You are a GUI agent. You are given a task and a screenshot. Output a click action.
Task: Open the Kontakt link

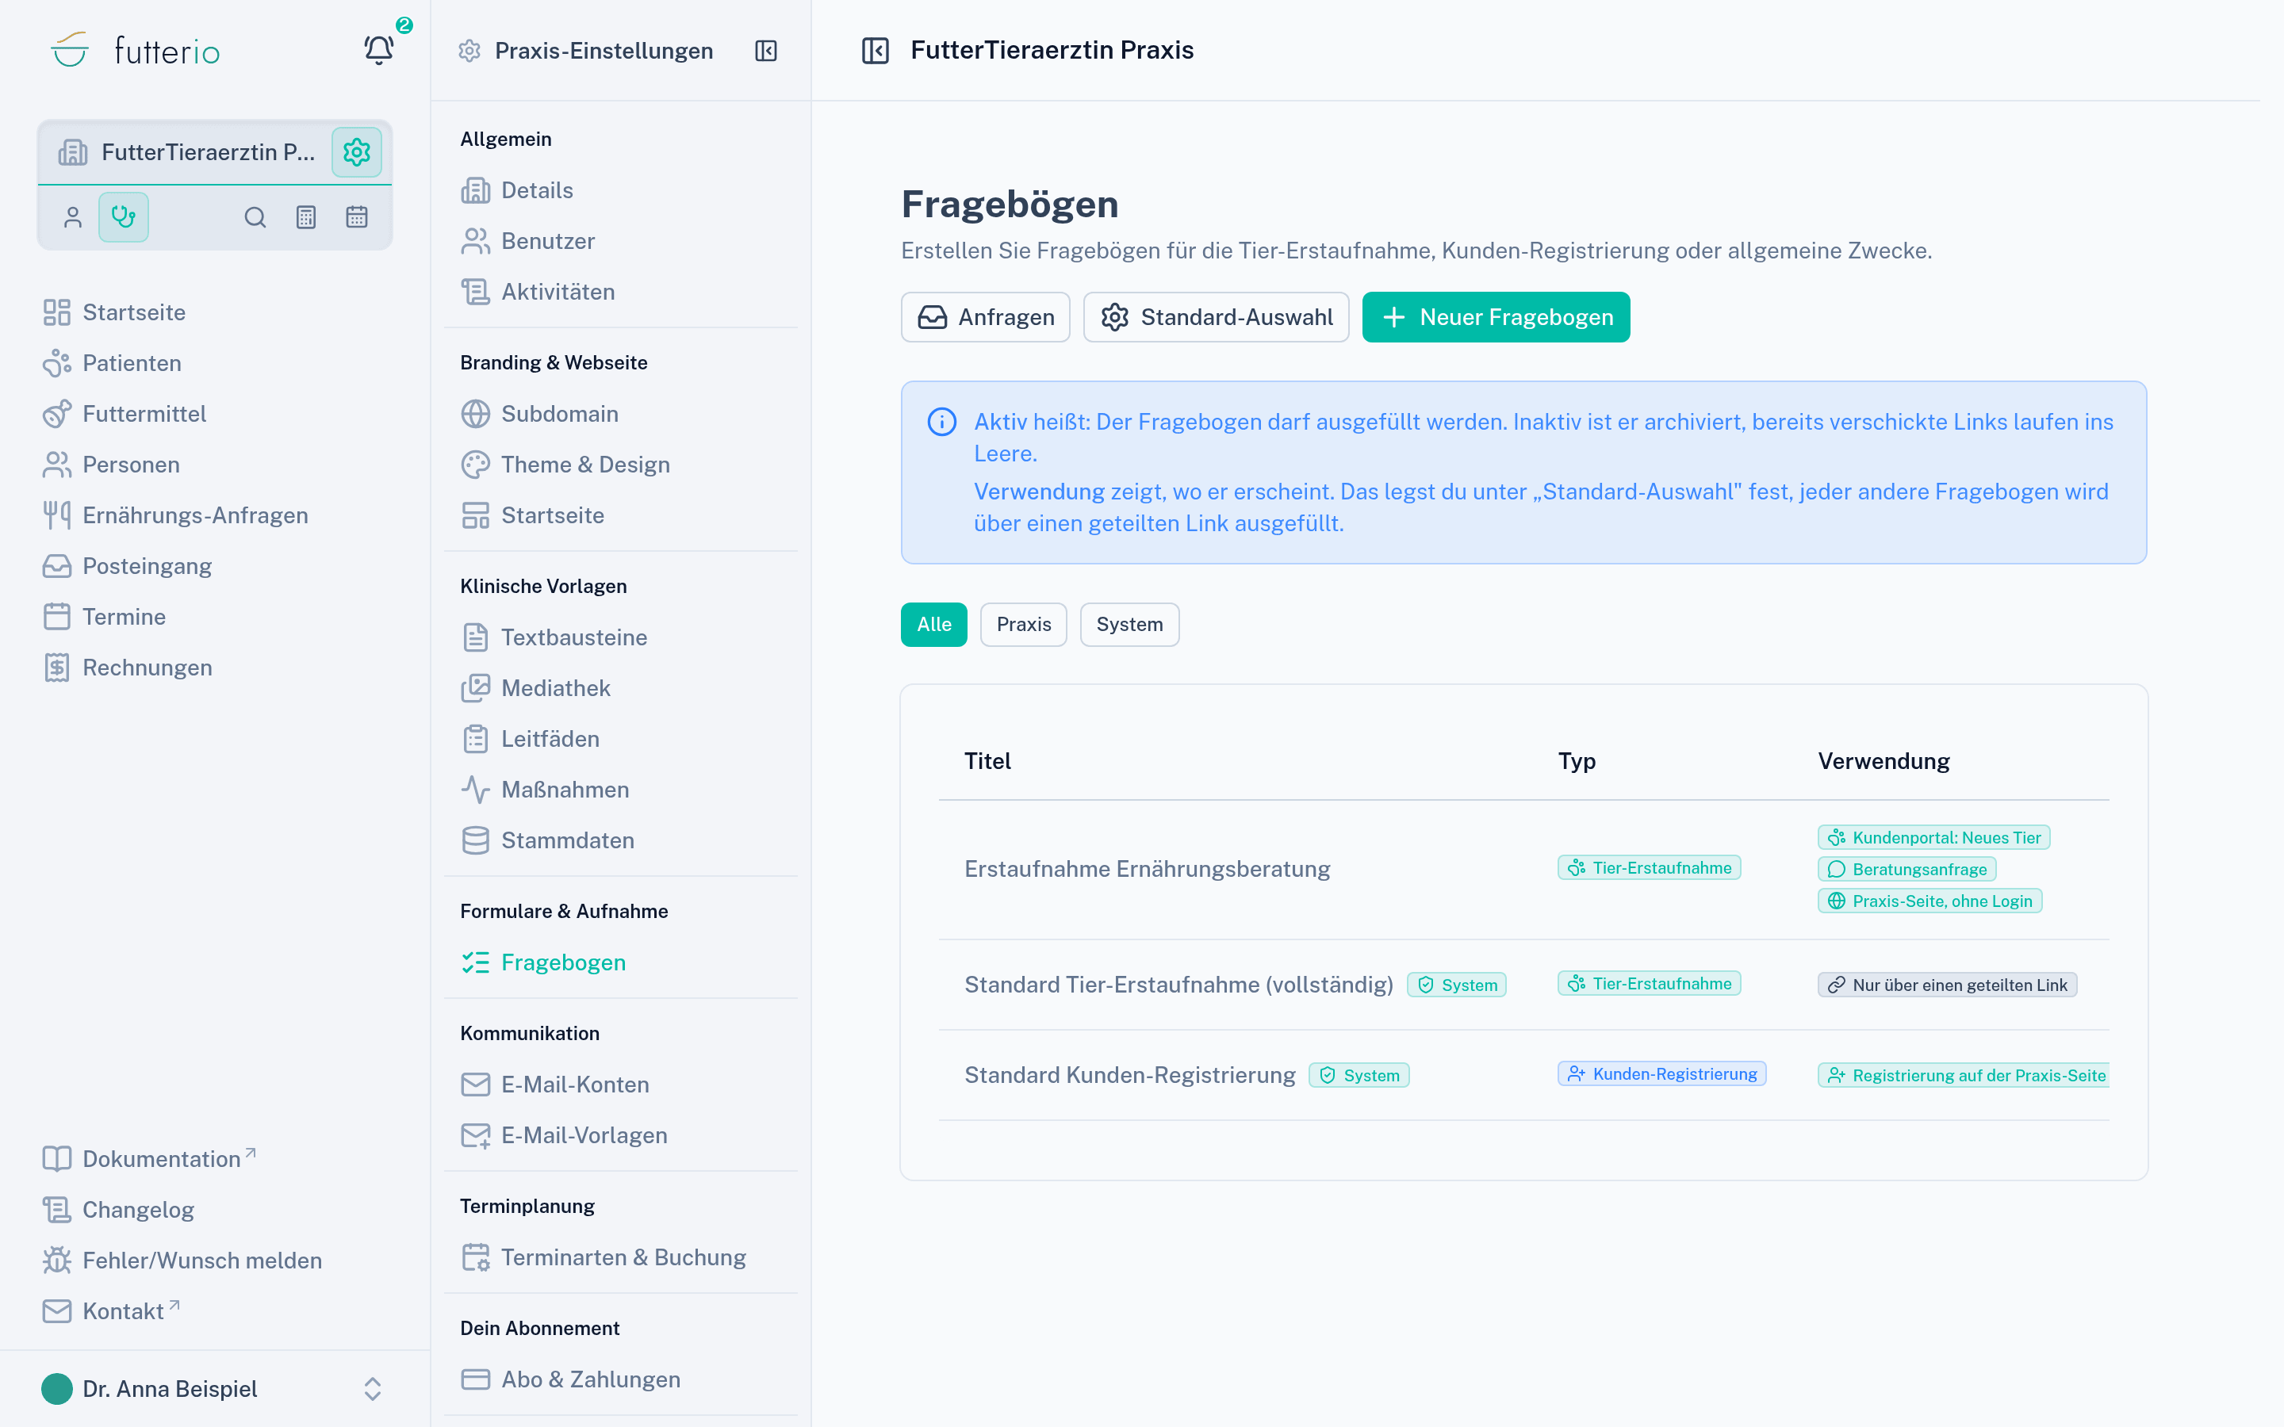coord(110,1311)
